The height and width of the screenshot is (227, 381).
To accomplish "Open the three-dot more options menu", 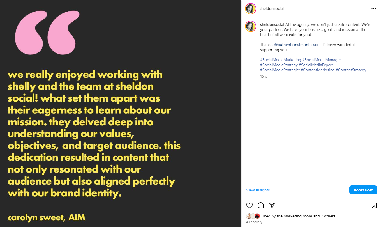I will tap(373, 9).
